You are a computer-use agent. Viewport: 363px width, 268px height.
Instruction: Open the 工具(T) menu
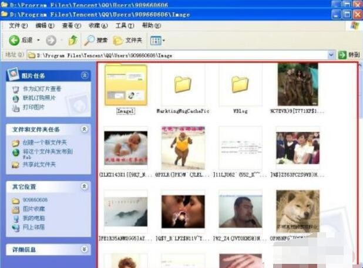click(x=125, y=25)
